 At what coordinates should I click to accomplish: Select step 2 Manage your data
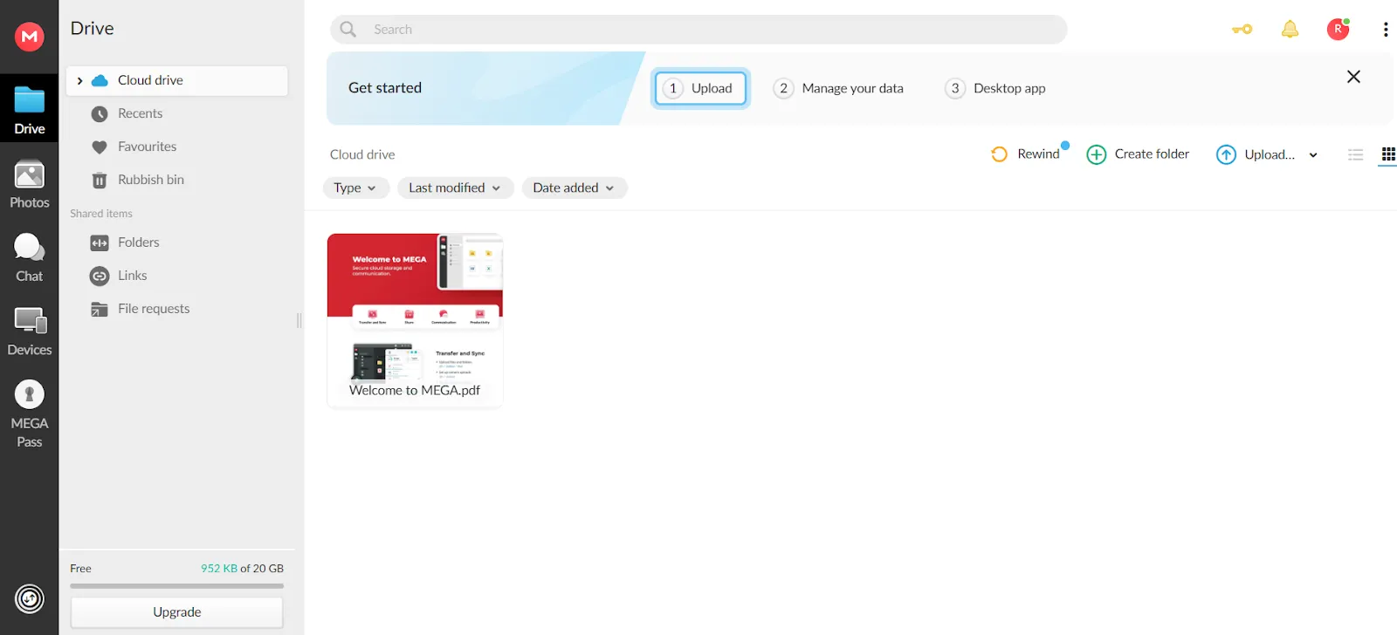838,88
